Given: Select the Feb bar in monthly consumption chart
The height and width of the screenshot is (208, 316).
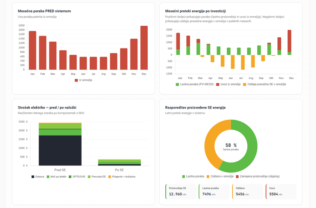Looking at the screenshot, I should 43,53.
